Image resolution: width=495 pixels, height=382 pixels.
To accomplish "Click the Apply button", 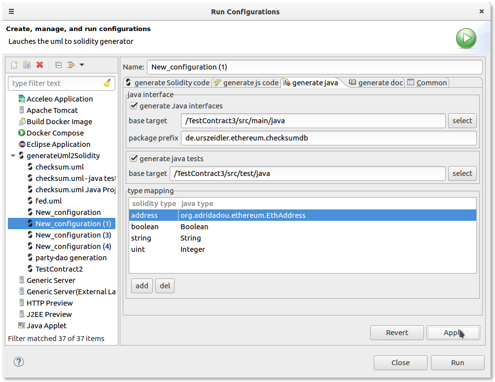I will (453, 333).
